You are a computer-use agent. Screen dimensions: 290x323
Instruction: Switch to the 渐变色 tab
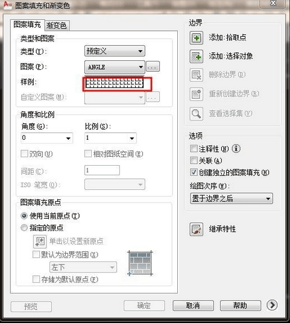tap(56, 25)
